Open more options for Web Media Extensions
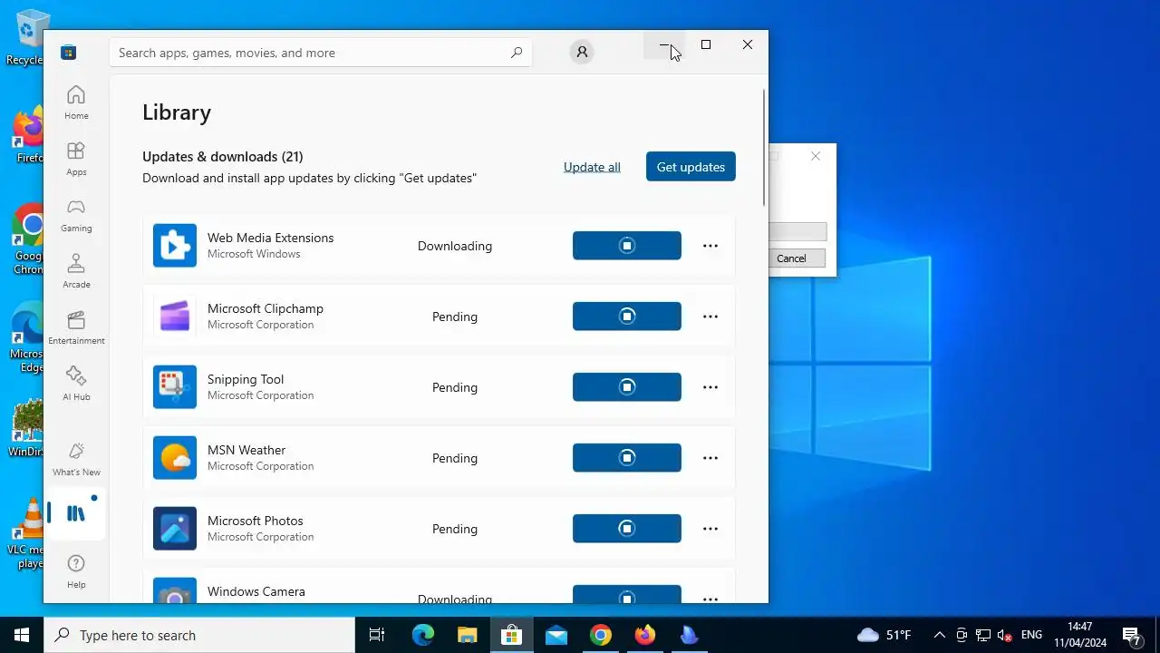 (710, 246)
